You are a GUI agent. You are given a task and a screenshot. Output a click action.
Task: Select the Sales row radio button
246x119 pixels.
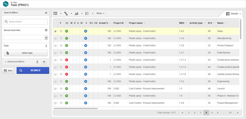pyautogui.click(x=55, y=31)
